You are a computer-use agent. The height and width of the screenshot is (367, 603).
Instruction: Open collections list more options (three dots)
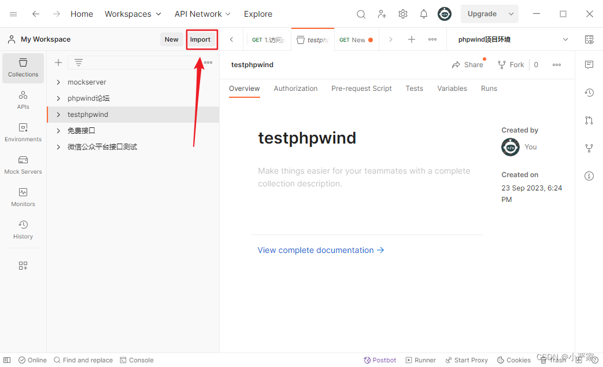click(208, 63)
